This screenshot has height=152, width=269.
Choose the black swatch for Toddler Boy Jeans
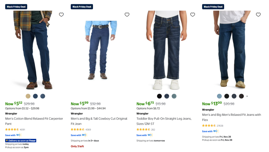pyautogui.click(x=159, y=96)
